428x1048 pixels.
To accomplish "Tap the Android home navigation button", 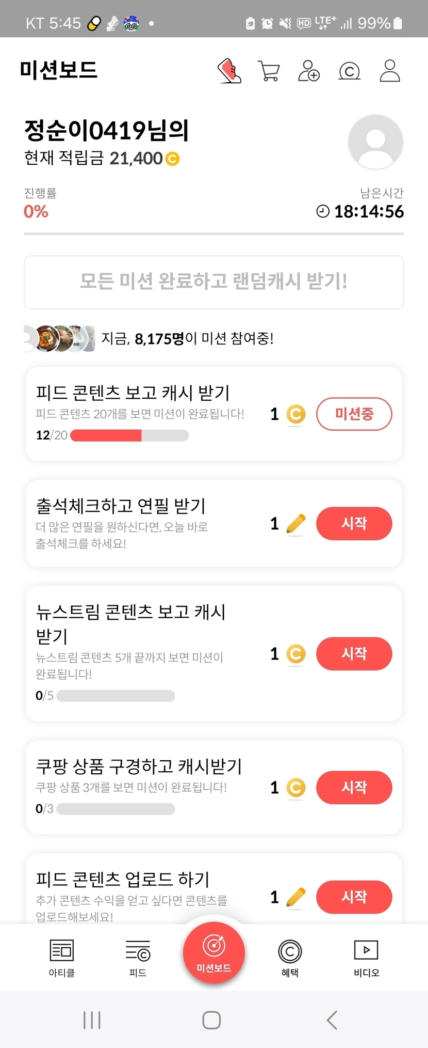I will click(x=211, y=1020).
